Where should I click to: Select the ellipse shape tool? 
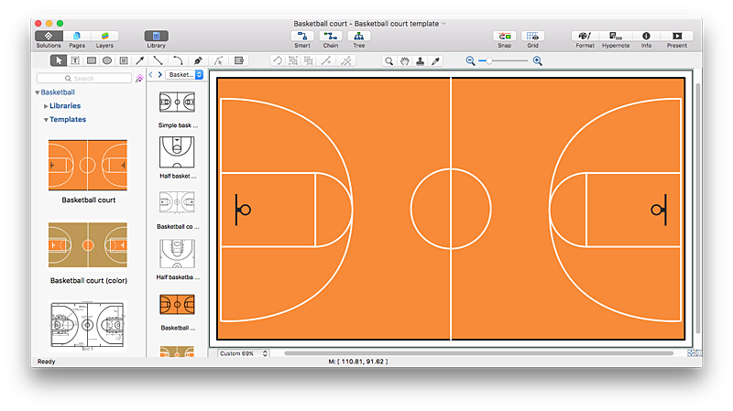point(106,60)
